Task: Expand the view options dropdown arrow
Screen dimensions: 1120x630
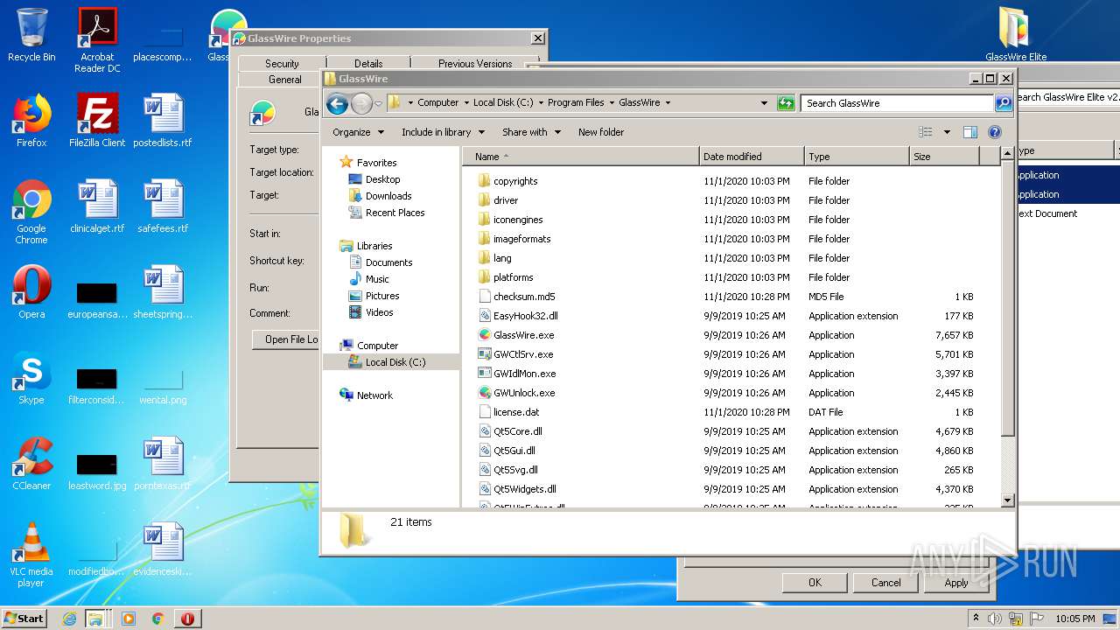Action: tap(947, 132)
